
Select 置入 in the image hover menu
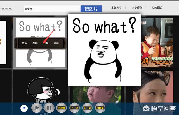25,43
